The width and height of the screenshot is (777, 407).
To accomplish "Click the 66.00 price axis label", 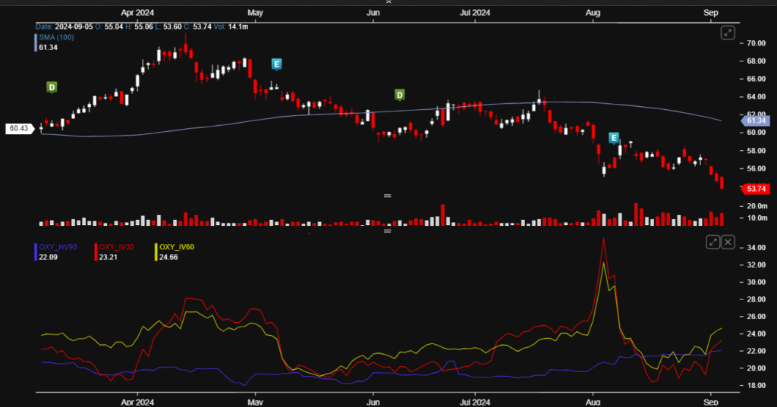I will 757,80.
